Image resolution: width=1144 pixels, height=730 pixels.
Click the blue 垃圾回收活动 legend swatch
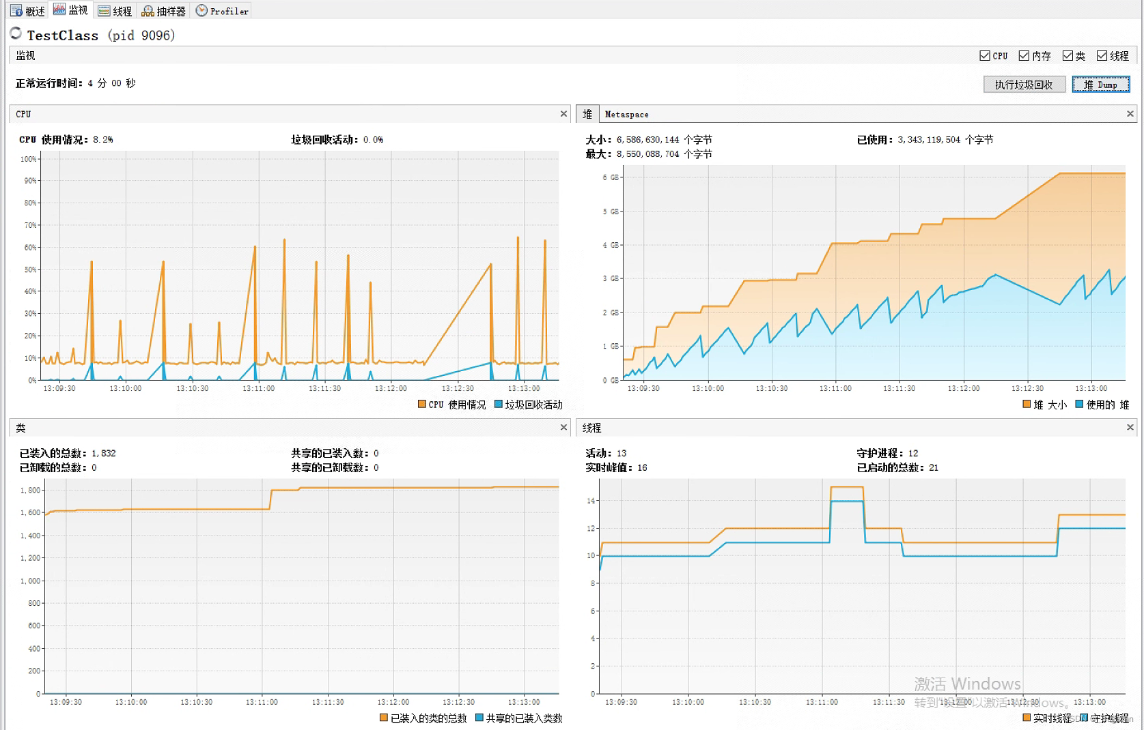tap(498, 404)
